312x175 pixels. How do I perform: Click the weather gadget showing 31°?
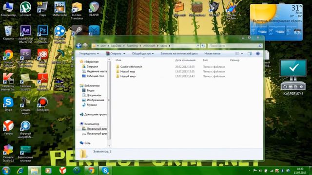[x=276, y=22]
